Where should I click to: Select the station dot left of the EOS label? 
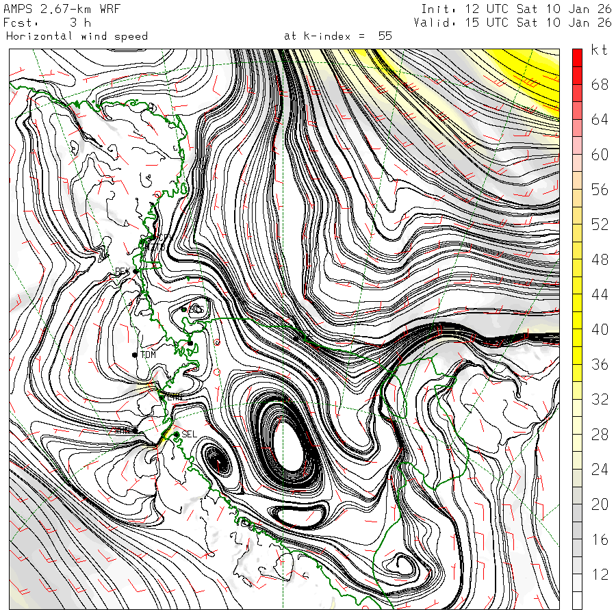184,309
